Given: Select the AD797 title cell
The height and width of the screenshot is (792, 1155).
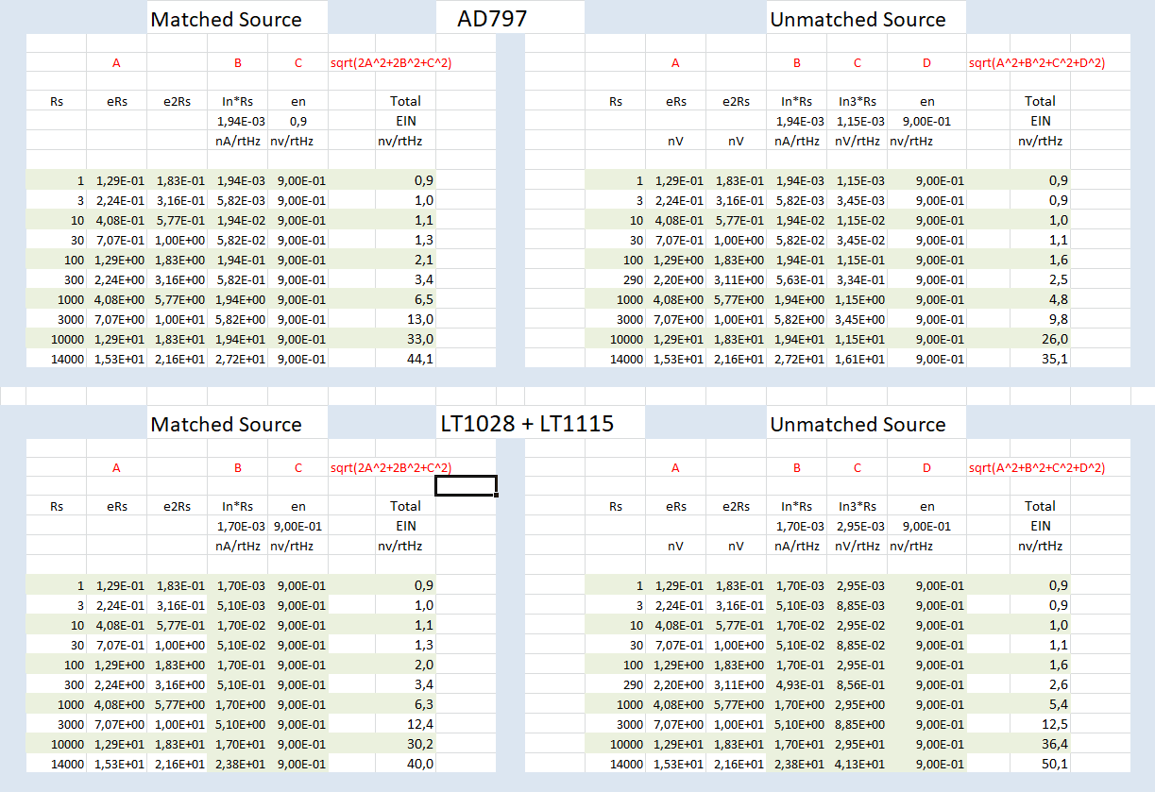Looking at the screenshot, I should [491, 18].
